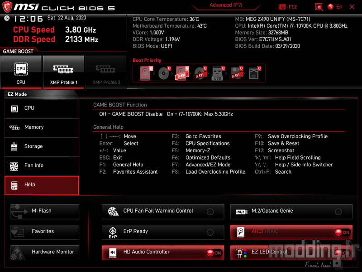This screenshot has width=362, height=272.
Task: Click the DDR Voltage 1.196V reading
Action: click(156, 39)
